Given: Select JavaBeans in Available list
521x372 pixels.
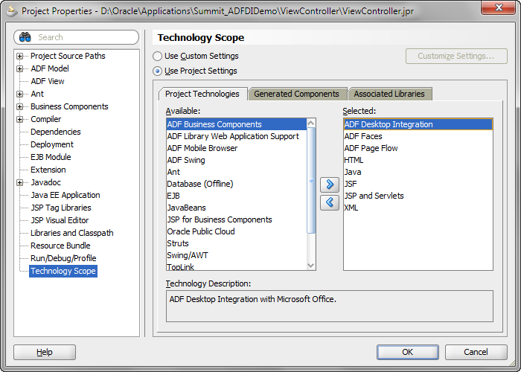Looking at the screenshot, I should pyautogui.click(x=236, y=208).
